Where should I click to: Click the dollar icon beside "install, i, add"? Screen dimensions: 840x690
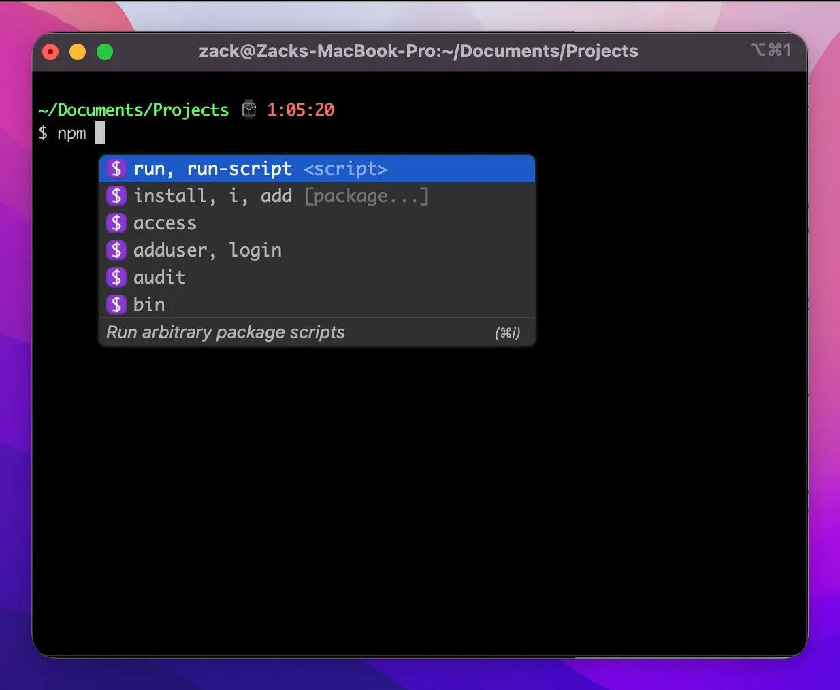116,196
